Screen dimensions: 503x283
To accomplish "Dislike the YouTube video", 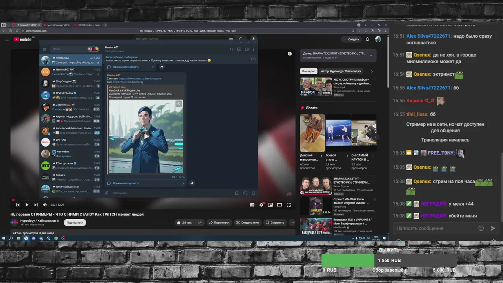I will (200, 222).
